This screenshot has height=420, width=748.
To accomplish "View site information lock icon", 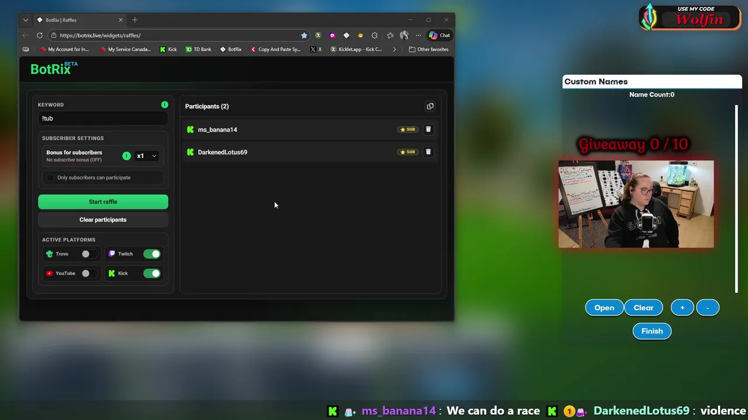I will coord(54,35).
